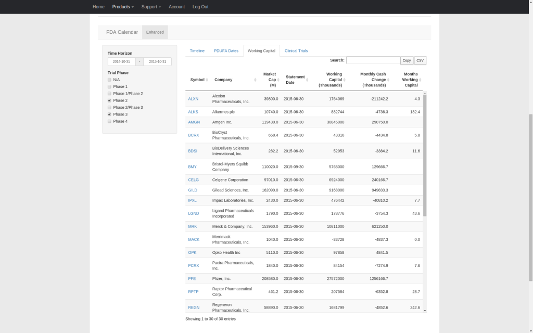This screenshot has height=333, width=533.
Task: Uncheck the Phase 2 checkbox
Action: coord(109,100)
